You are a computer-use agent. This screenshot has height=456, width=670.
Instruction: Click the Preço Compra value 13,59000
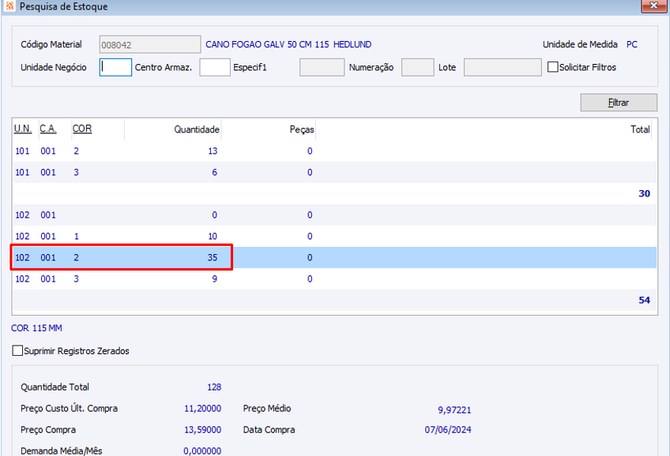coord(202,429)
